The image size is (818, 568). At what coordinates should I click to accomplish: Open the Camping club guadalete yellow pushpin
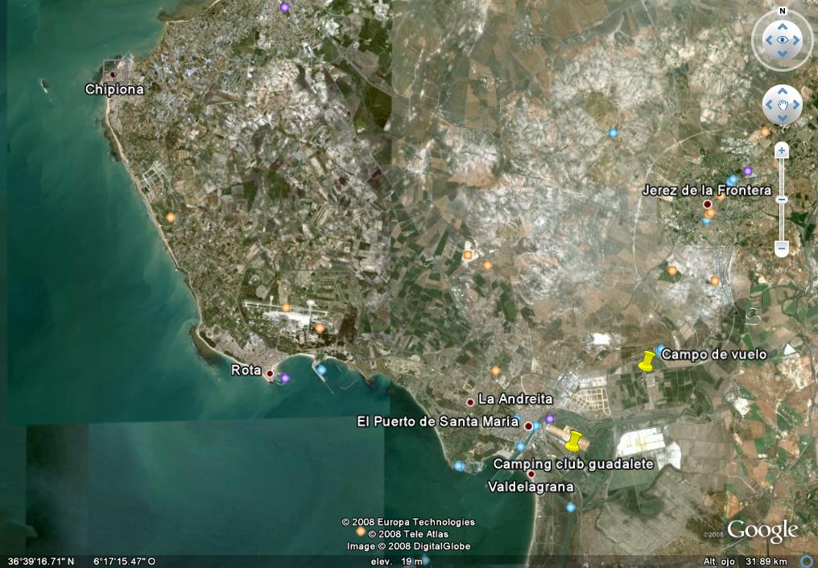572,441
